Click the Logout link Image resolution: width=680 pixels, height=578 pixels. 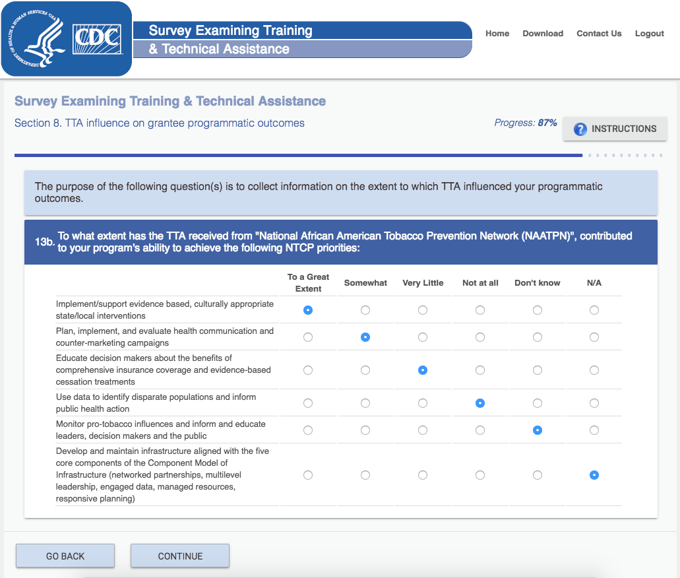(649, 34)
